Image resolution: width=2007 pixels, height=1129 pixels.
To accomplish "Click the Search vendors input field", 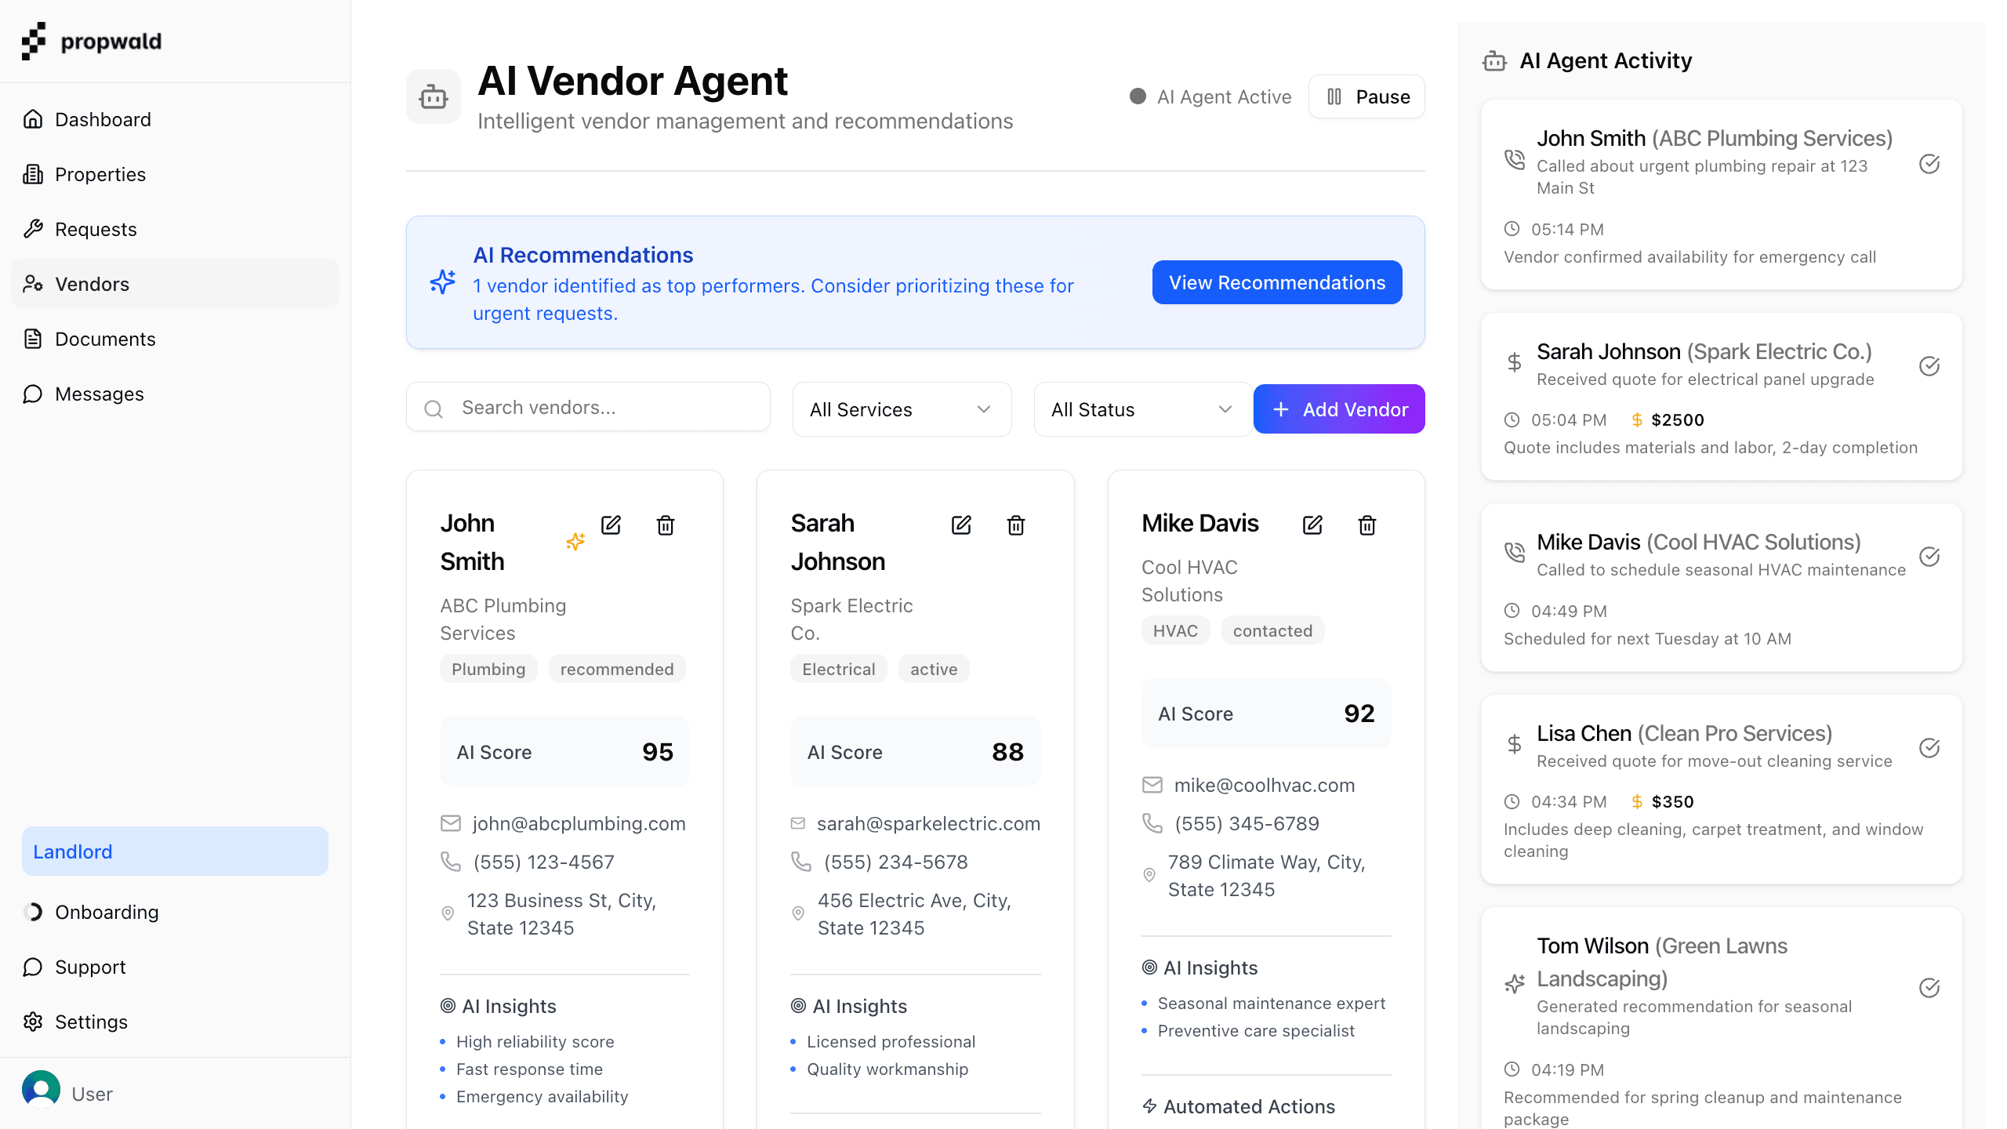I will point(588,407).
